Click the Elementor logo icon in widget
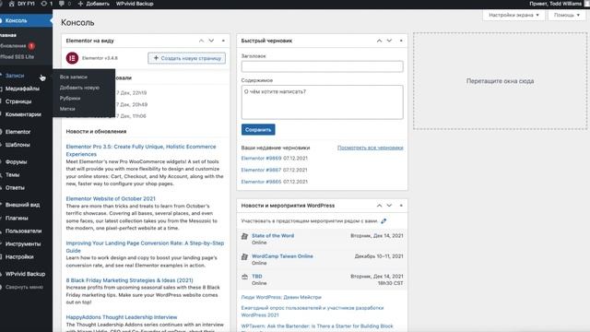 [72, 58]
